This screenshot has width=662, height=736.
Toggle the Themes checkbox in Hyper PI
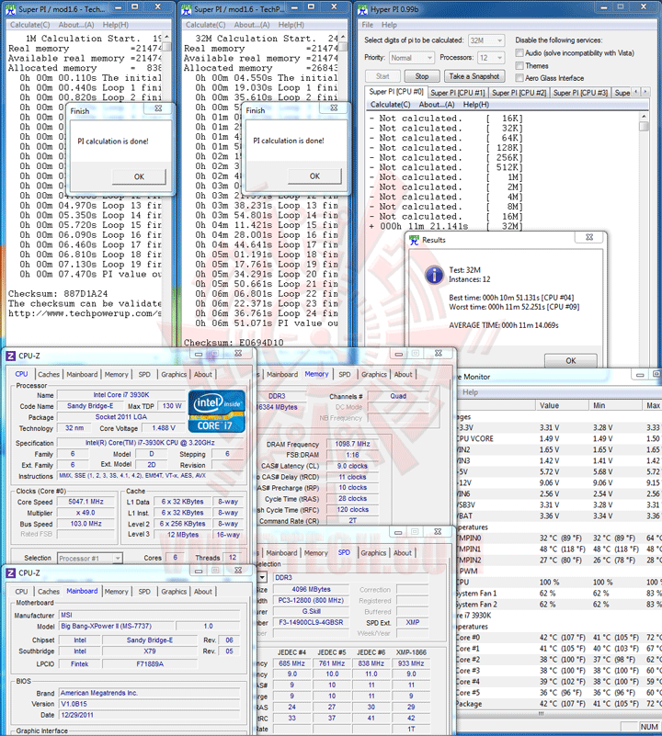(x=519, y=65)
